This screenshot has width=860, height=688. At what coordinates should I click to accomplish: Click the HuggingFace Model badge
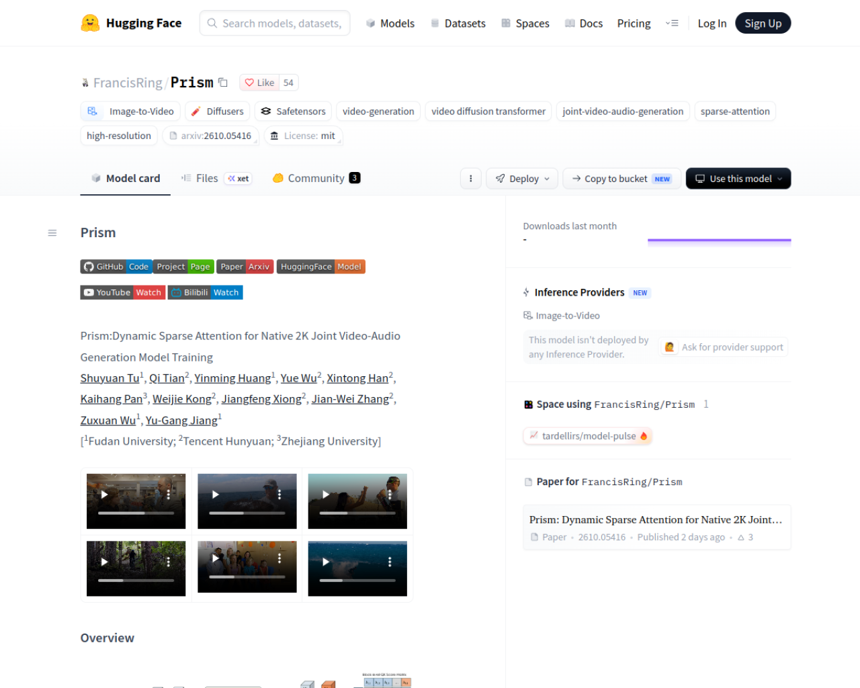pos(320,267)
